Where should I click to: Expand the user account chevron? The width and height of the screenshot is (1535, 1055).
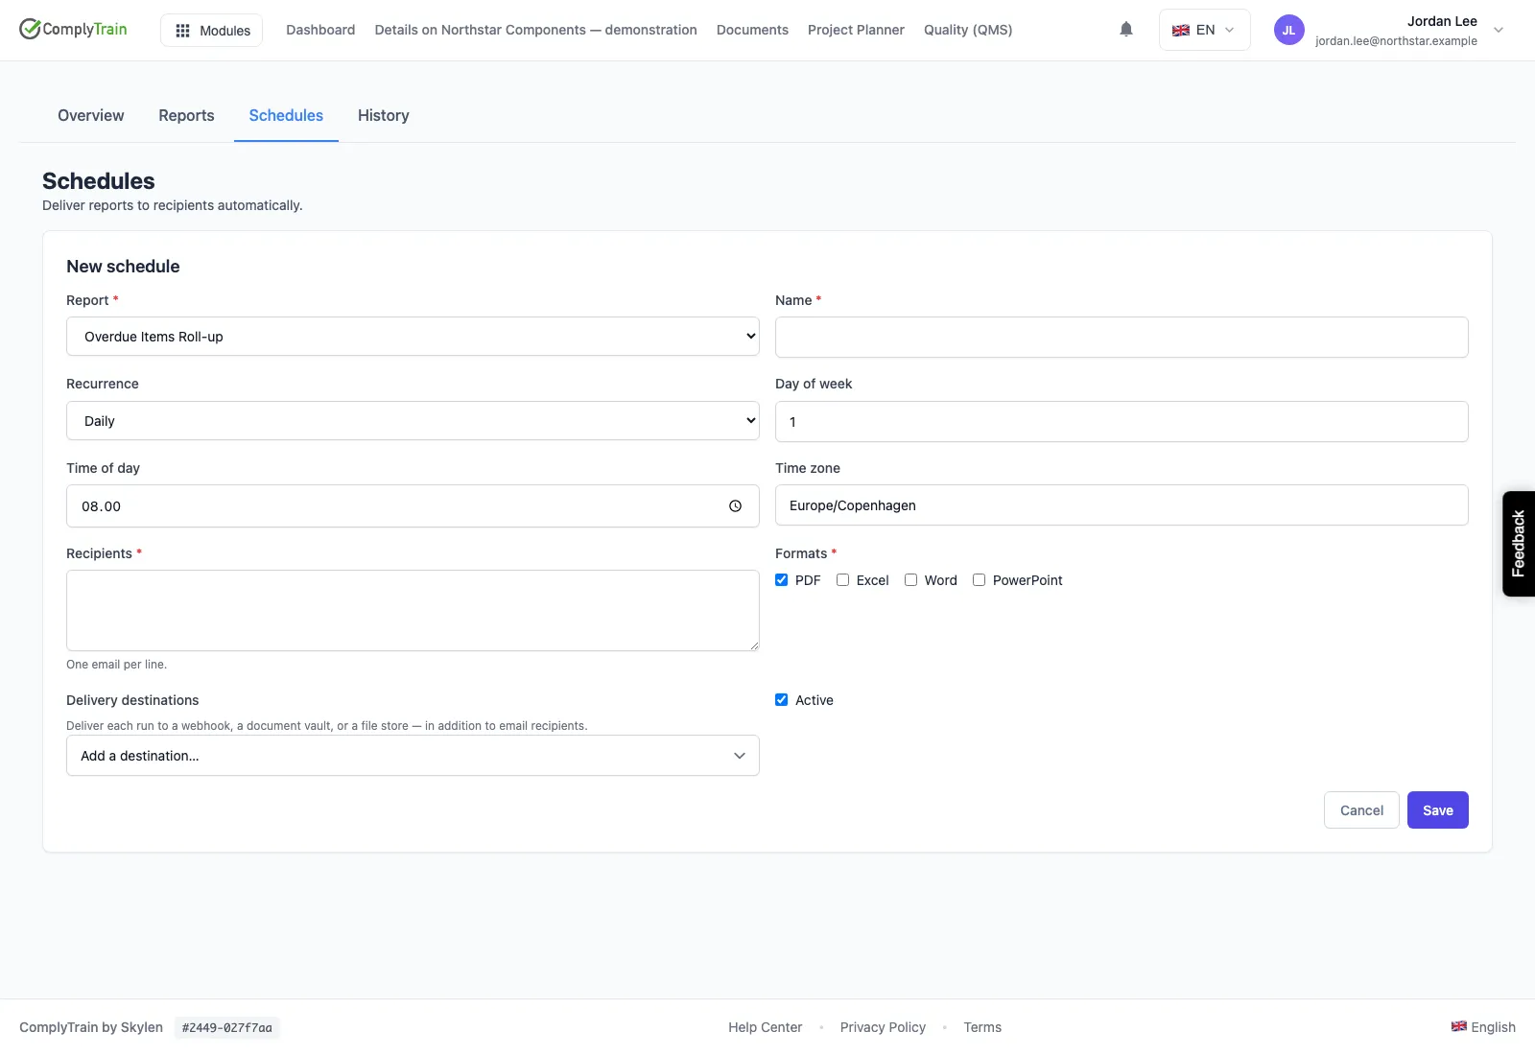[1499, 31]
